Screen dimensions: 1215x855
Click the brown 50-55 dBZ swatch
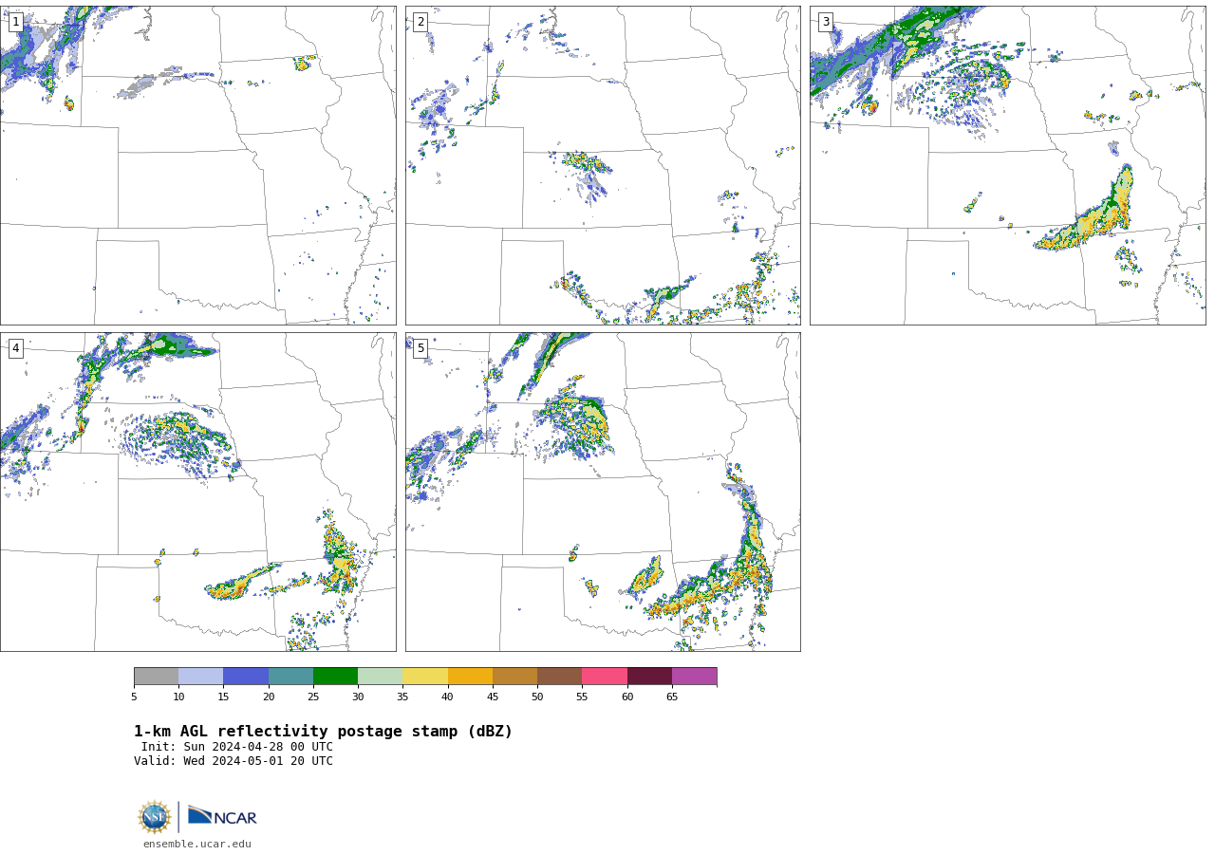pyautogui.click(x=559, y=676)
